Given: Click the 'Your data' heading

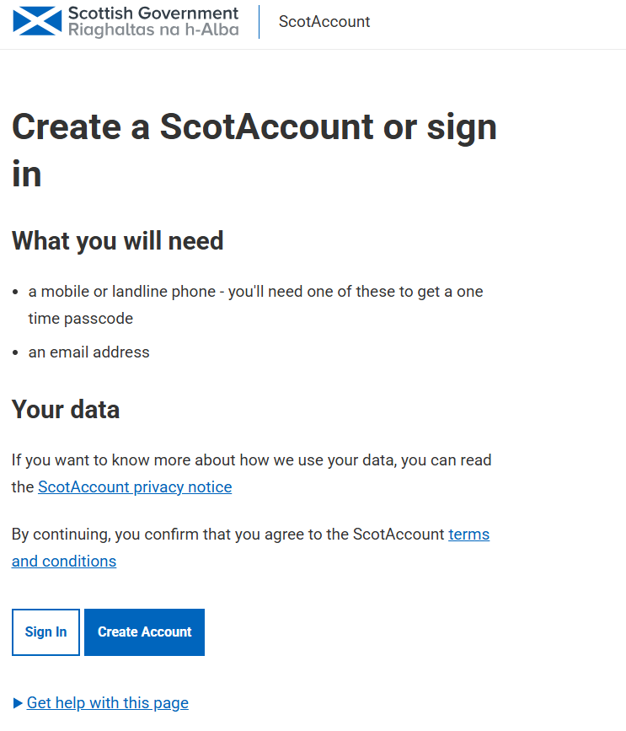Looking at the screenshot, I should [66, 409].
